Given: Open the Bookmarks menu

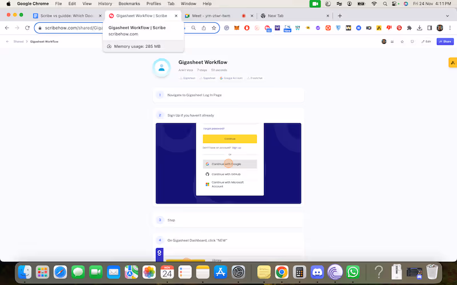Looking at the screenshot, I should [x=129, y=4].
